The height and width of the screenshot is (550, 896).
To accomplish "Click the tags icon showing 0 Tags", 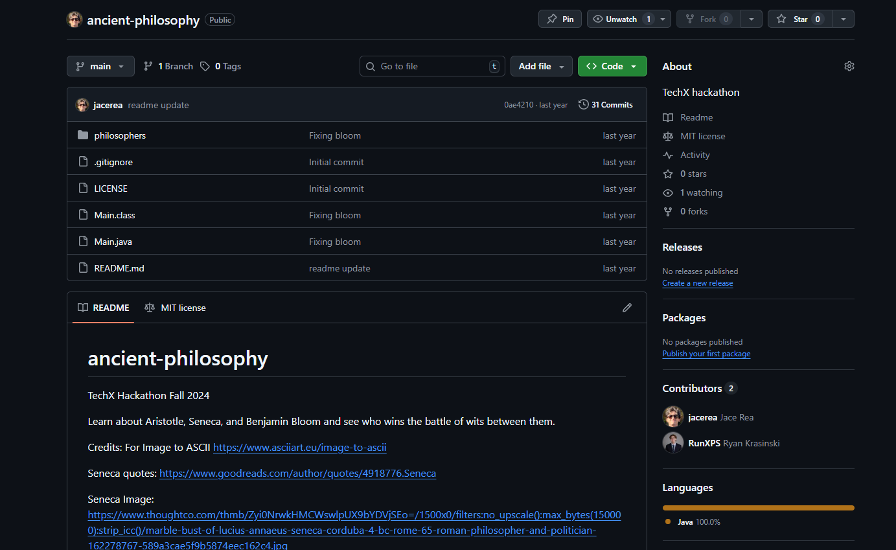I will pos(205,66).
